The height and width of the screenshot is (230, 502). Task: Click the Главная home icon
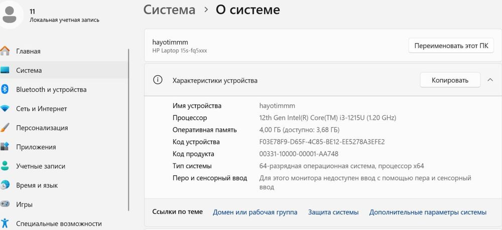(5, 51)
